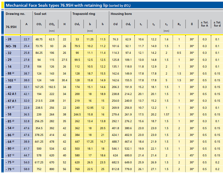Select drawing number row '- 79 1)'

[x=10, y=169]
